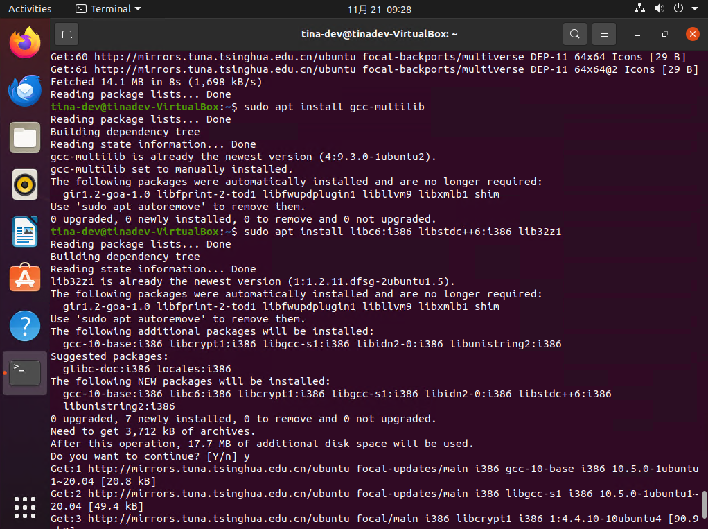Image resolution: width=708 pixels, height=529 pixels.
Task: Open the Help application
Action: [25, 326]
